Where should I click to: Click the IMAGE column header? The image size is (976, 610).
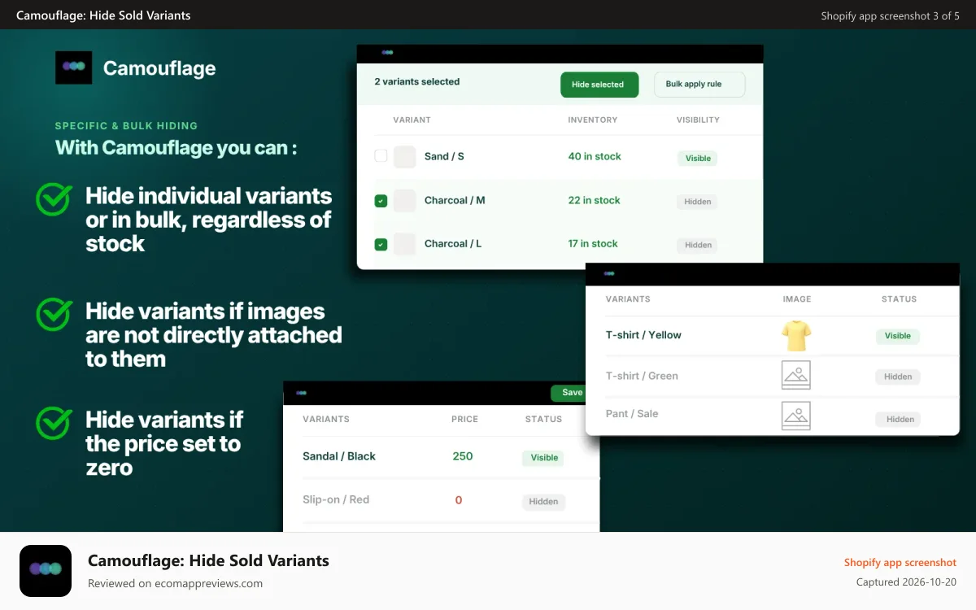(797, 299)
